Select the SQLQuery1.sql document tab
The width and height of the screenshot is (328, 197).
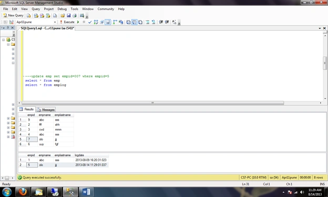(47, 28)
